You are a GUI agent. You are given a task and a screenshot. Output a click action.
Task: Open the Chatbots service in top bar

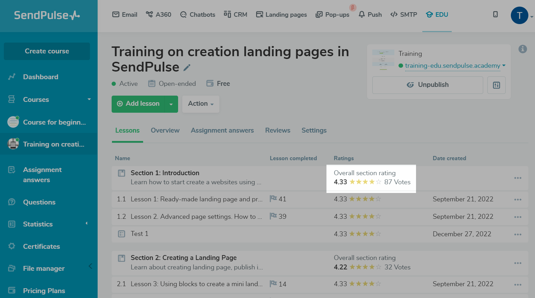(x=198, y=15)
